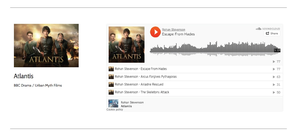Click the thumbnail beside the Escape From Hades row
Screen dimensions: 297x134
click(x=111, y=69)
